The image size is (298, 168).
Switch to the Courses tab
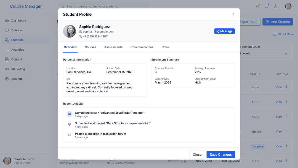click(91, 47)
